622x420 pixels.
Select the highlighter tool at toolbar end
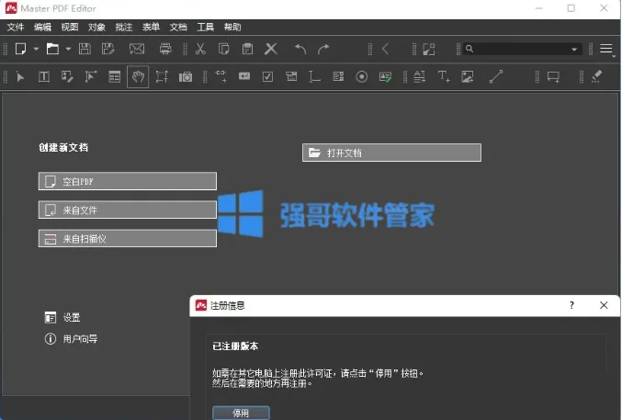click(x=596, y=76)
